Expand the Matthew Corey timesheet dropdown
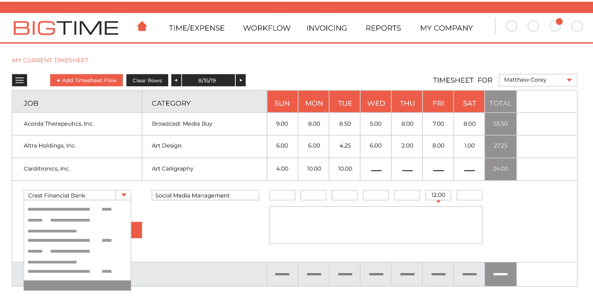 538,80
